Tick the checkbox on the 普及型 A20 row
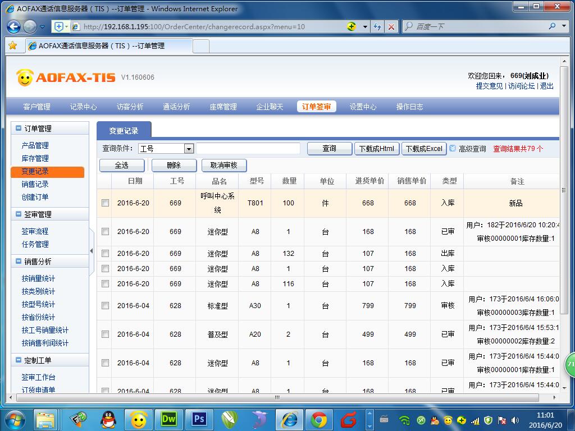The width and height of the screenshot is (575, 431). click(104, 333)
